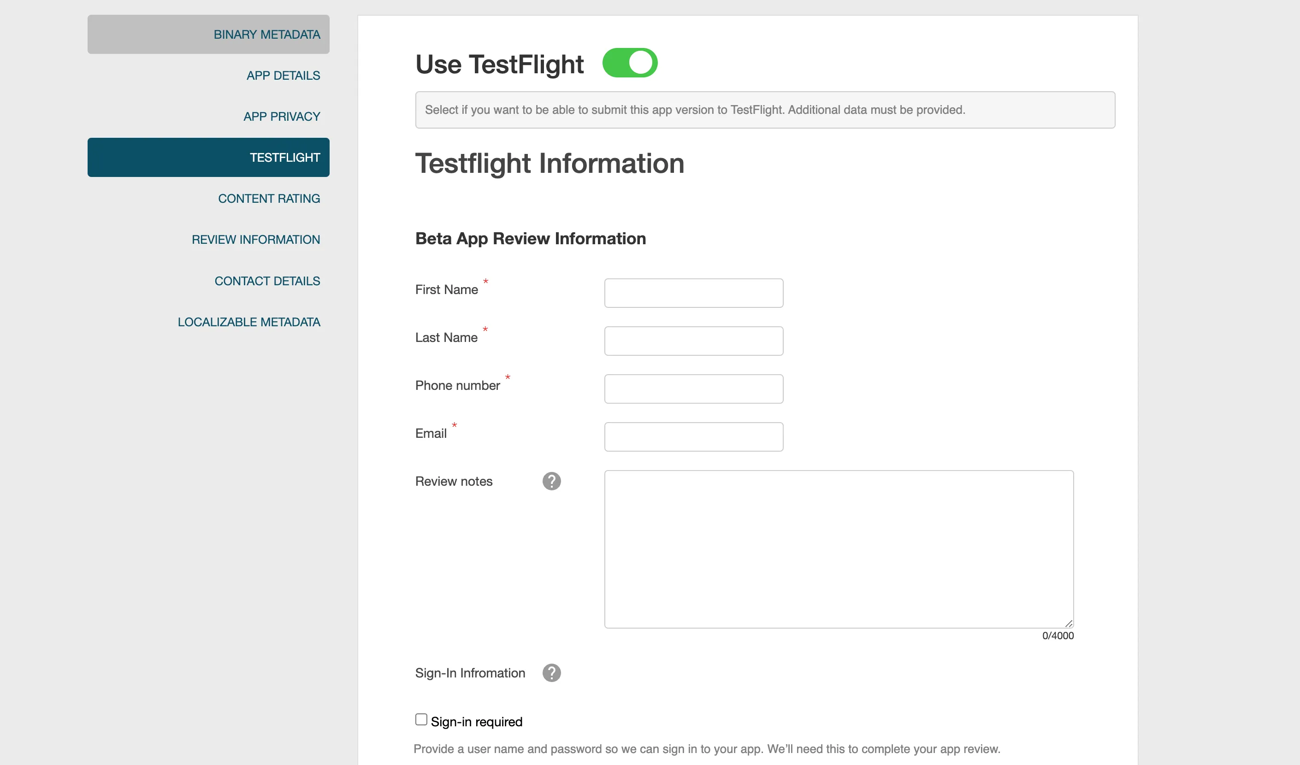Click the TestFlight description text box
1300x765 pixels.
(x=765, y=110)
